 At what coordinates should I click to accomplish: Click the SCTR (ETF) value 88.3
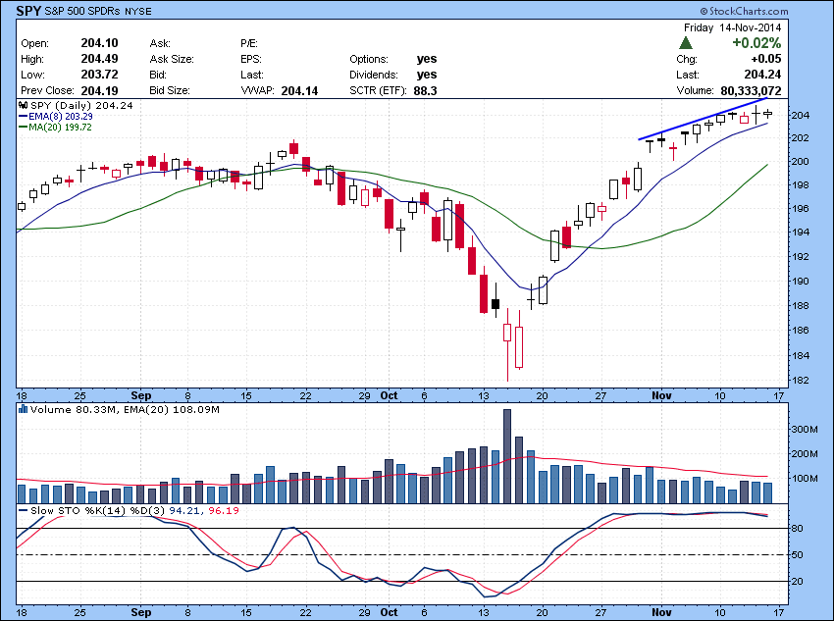click(425, 91)
